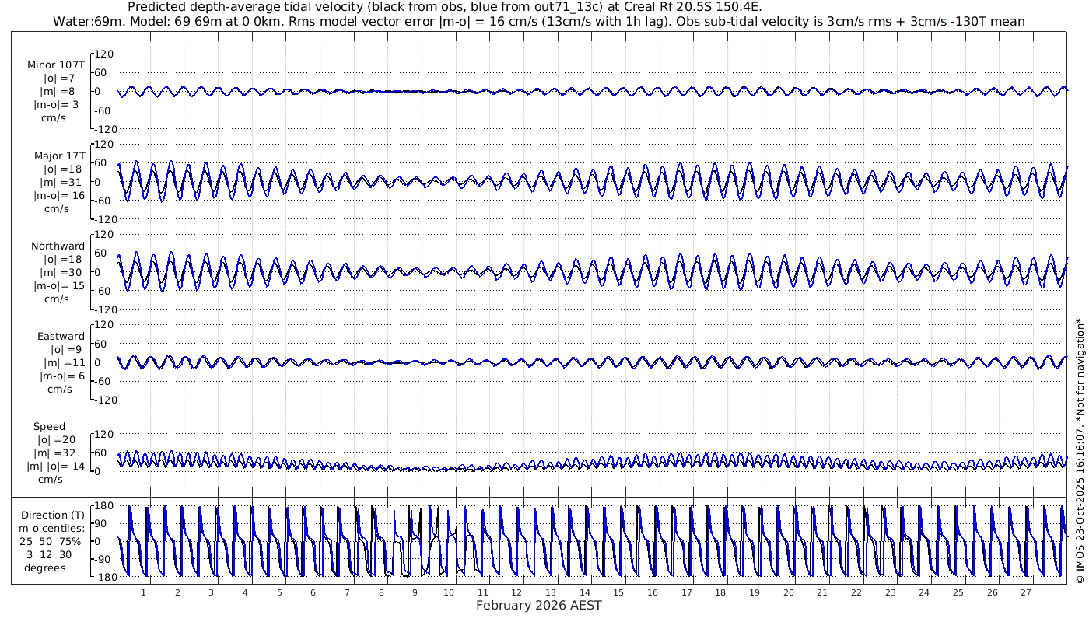The width and height of the screenshot is (1089, 622).
Task: Click the "180" tick of the Direction panel
Action: coord(105,505)
